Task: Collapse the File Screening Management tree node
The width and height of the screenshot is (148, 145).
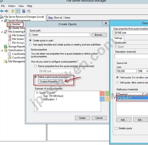Action: (x=2, y=32)
